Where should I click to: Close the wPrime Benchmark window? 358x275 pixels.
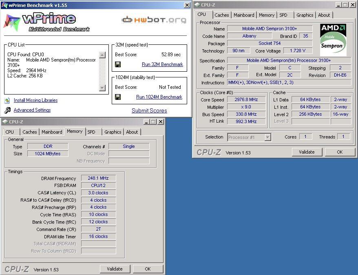pyautogui.click(x=187, y=5)
